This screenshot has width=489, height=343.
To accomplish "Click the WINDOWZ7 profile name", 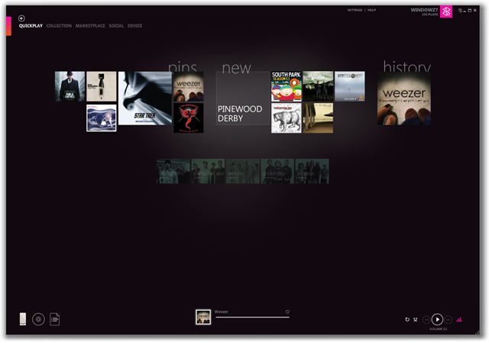I will tap(424, 10).
